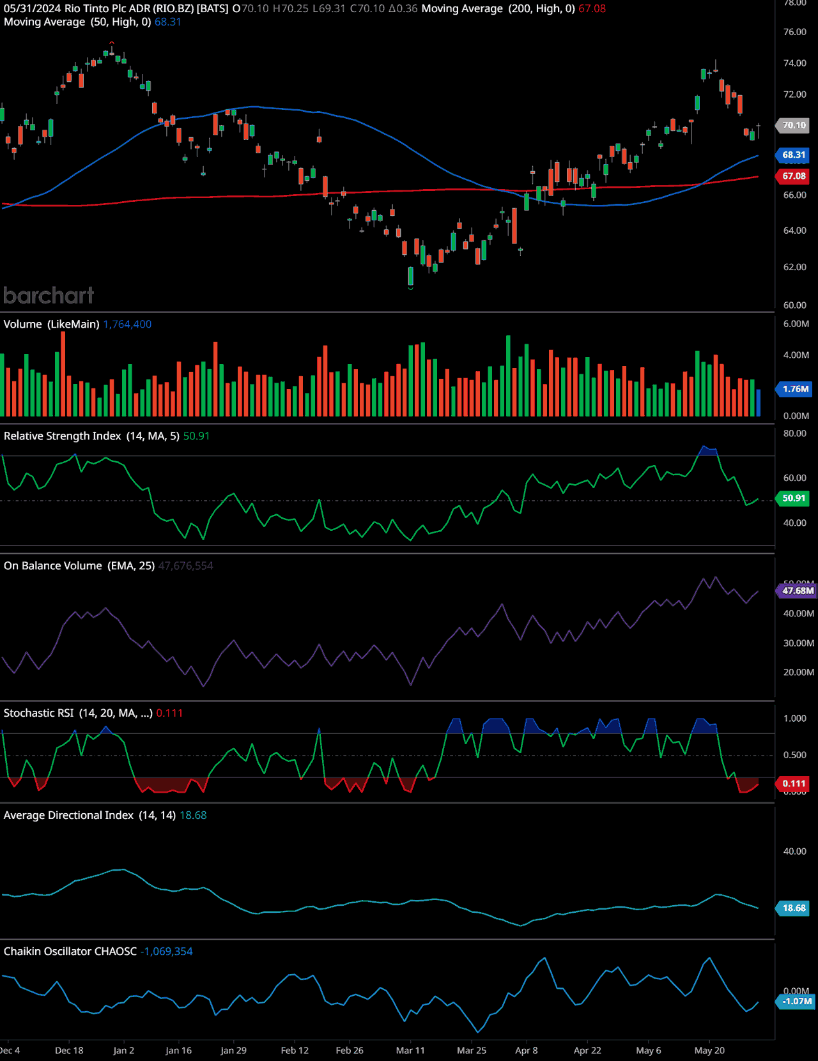Click the teal 18.68 ADX axis tag
818x1061 pixels.
(x=794, y=908)
